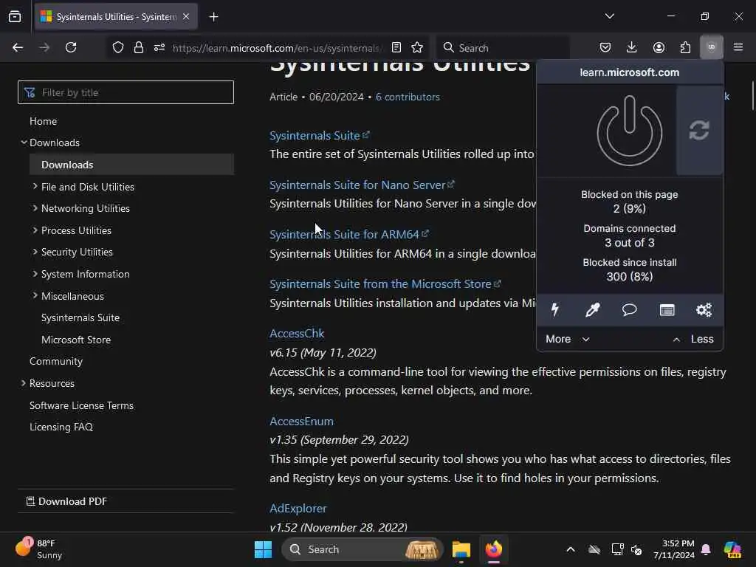Save page to Pocket icon
The width and height of the screenshot is (756, 567).
(x=605, y=47)
